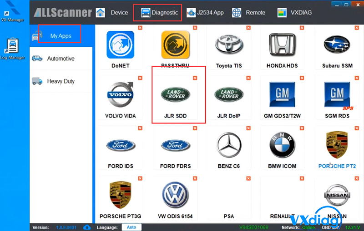Image resolution: width=364 pixels, height=231 pixels.
Task: Go to Home via house icon
Action: point(100,13)
